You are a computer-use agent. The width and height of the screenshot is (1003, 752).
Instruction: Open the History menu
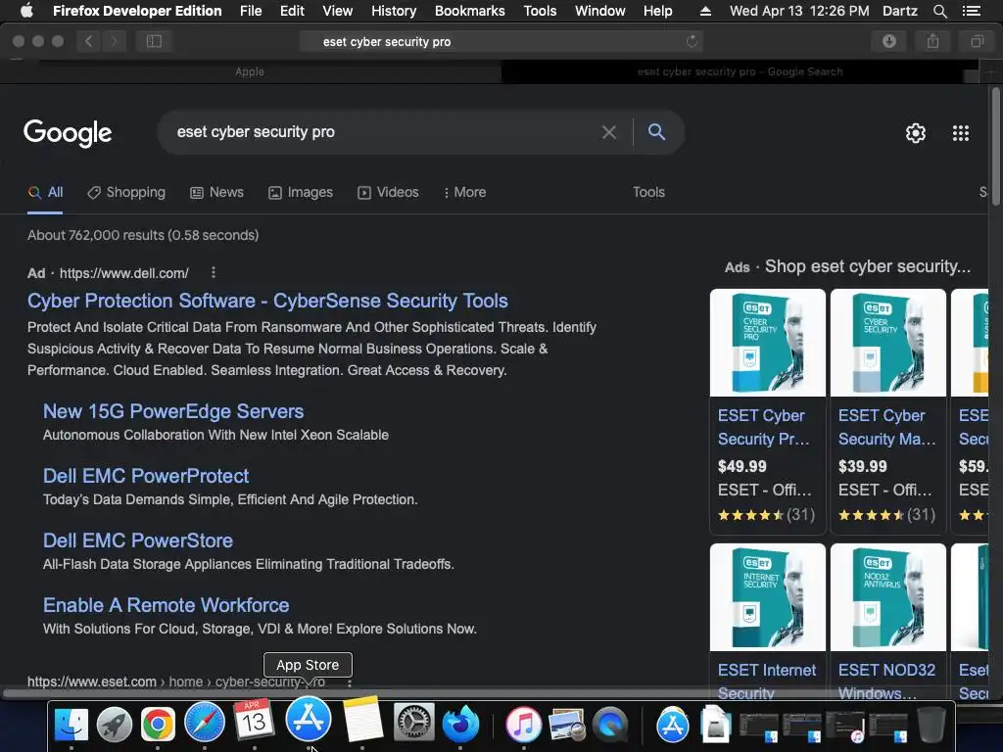[x=394, y=11]
